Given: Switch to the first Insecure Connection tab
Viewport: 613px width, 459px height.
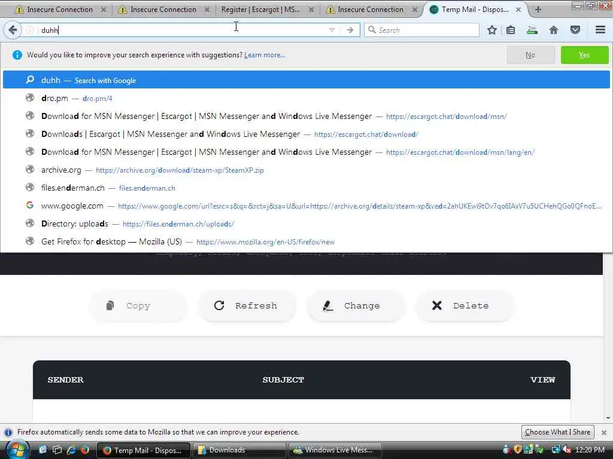Looking at the screenshot, I should pyautogui.click(x=59, y=10).
